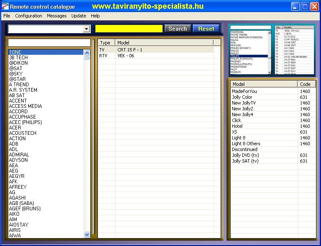Select the AIKO brand
Screen dimensions: 321x246
point(46,214)
